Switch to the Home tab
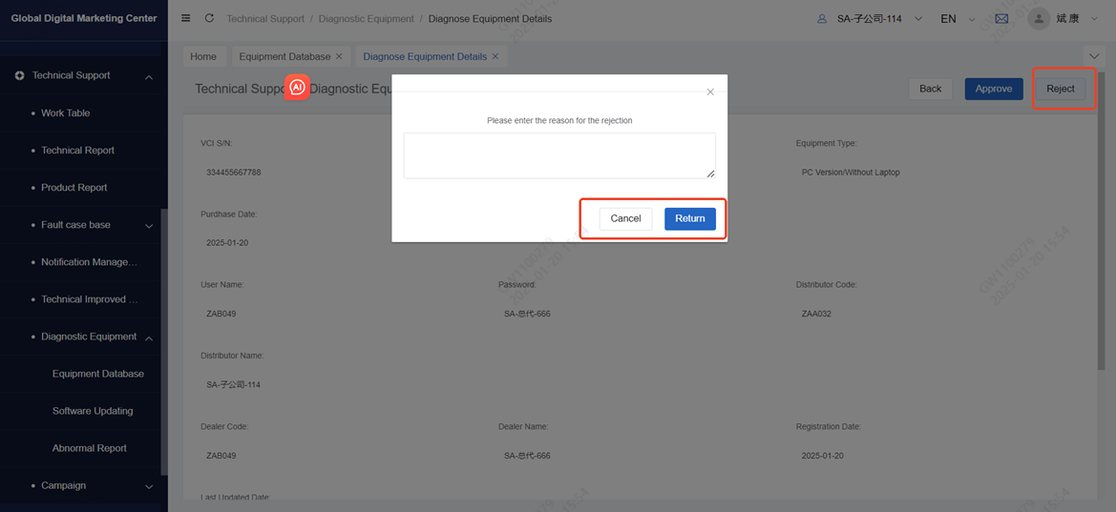 (203, 57)
